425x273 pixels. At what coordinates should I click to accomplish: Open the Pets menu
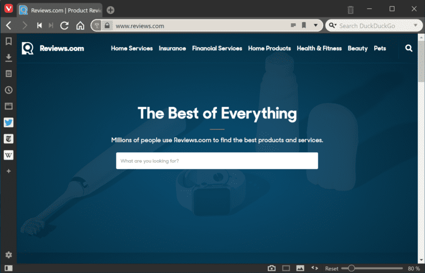click(x=380, y=48)
